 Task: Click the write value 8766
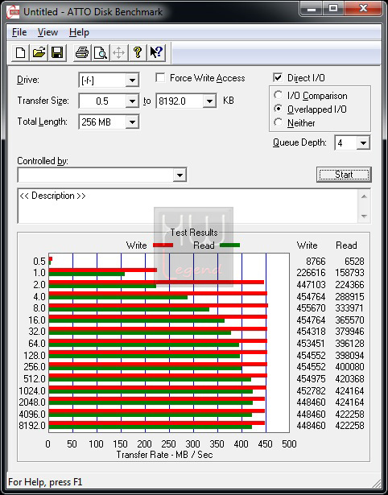pyautogui.click(x=316, y=262)
